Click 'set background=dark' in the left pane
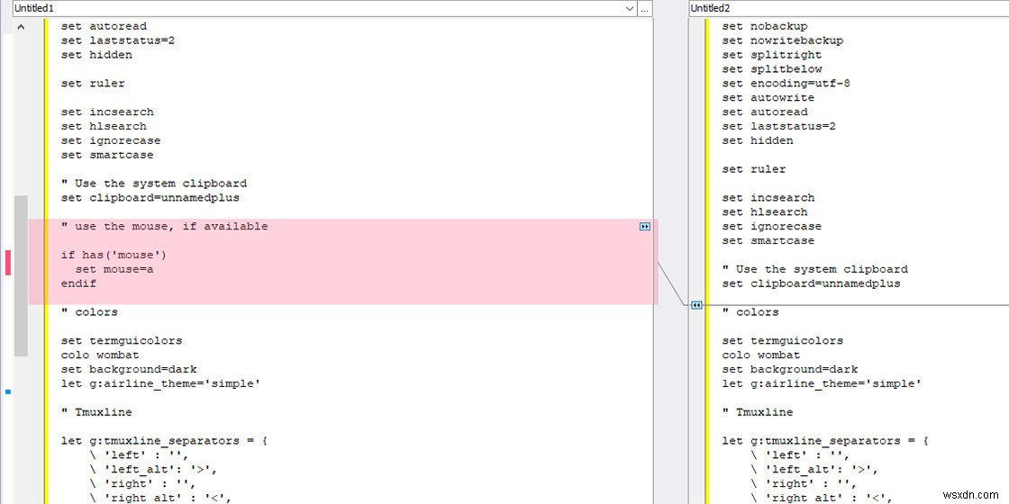 click(x=129, y=370)
